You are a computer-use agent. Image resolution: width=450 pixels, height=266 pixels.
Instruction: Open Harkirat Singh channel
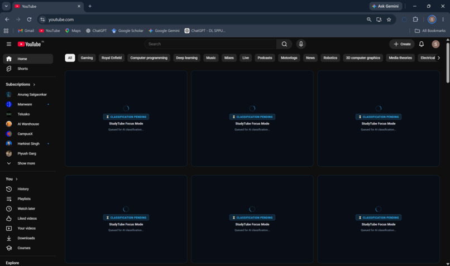28,144
